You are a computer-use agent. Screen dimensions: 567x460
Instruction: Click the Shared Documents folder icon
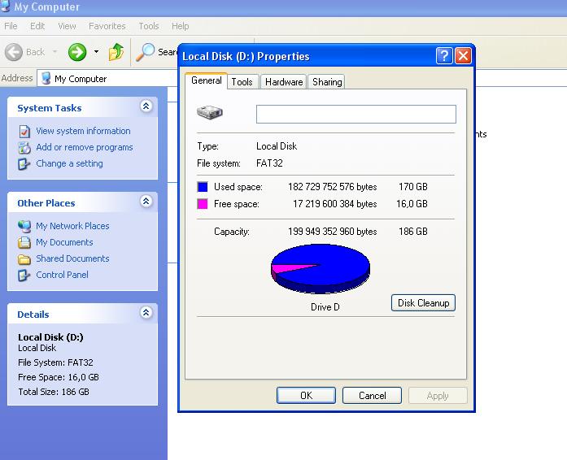coord(24,259)
